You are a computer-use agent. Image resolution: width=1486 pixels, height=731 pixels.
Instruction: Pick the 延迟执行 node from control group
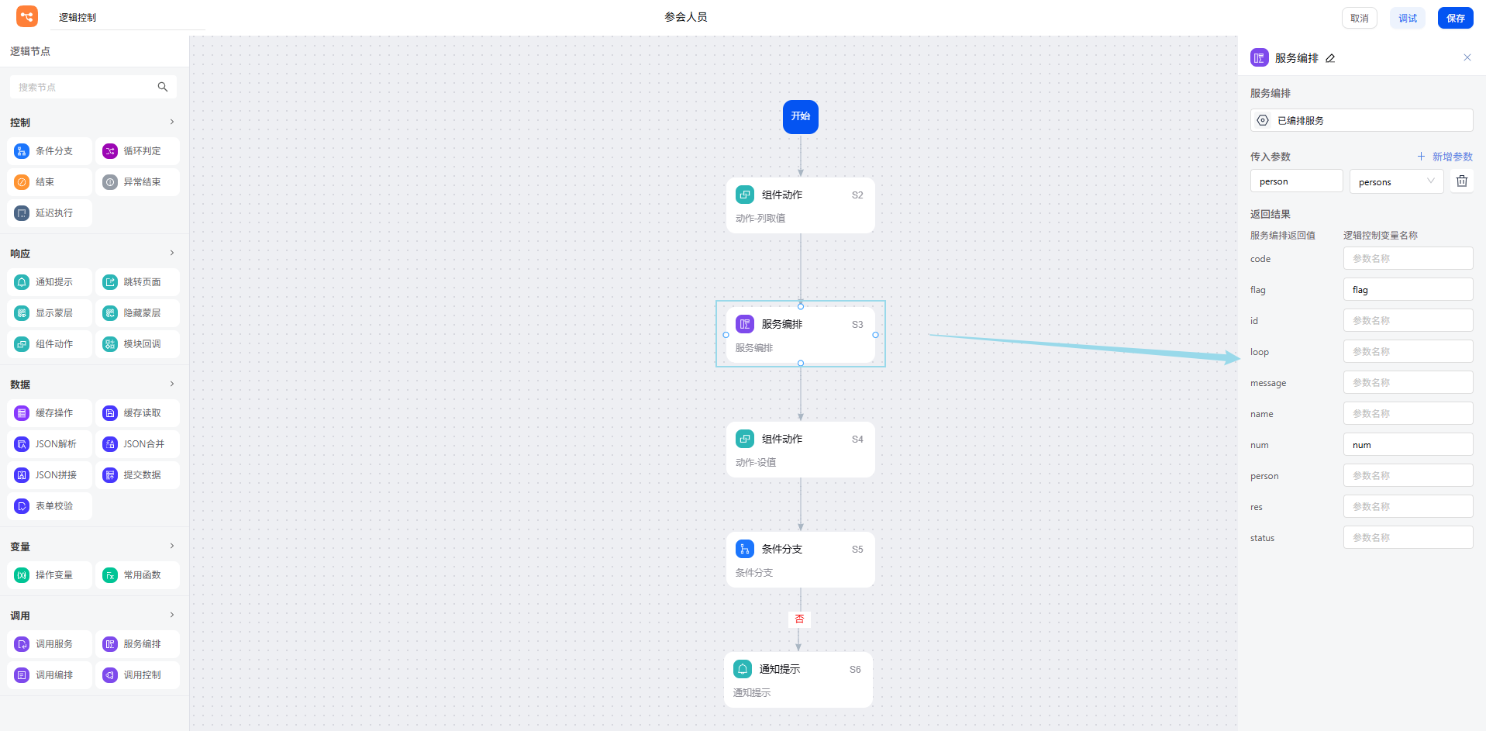(50, 213)
